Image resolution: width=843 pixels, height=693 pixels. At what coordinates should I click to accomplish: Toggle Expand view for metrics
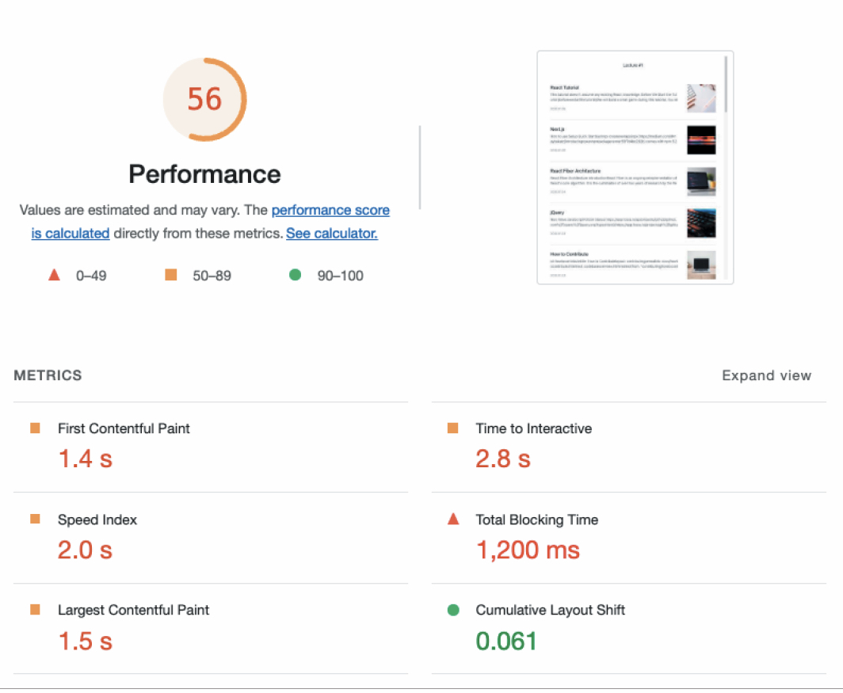(x=766, y=375)
